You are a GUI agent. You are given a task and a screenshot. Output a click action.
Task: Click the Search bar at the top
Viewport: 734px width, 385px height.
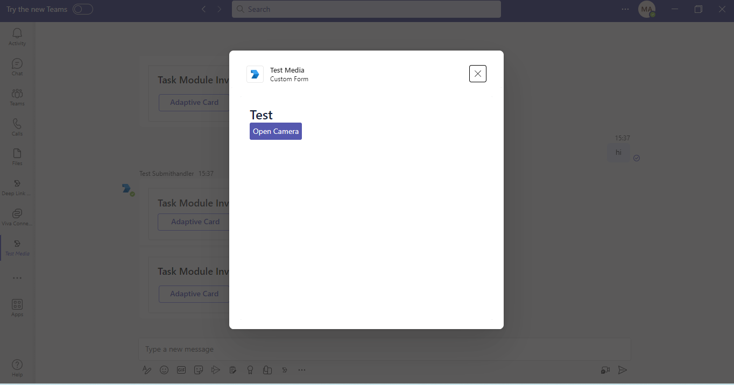point(366,9)
